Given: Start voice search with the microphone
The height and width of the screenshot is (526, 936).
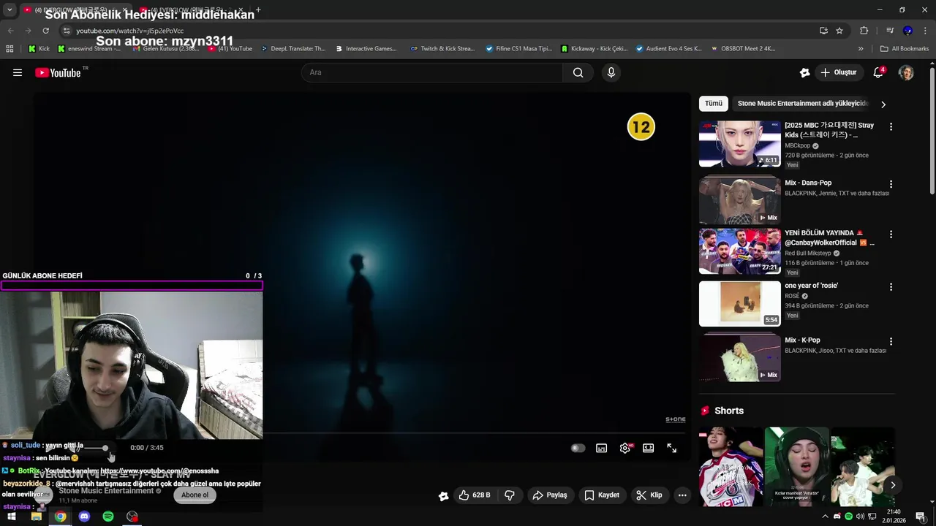Looking at the screenshot, I should tap(611, 72).
